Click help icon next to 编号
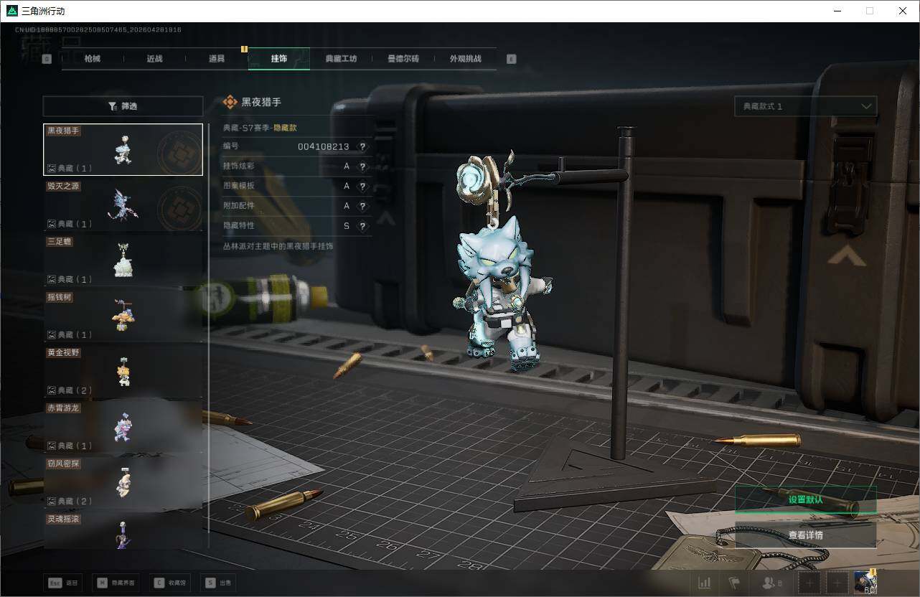The height and width of the screenshot is (597, 920). point(362,146)
